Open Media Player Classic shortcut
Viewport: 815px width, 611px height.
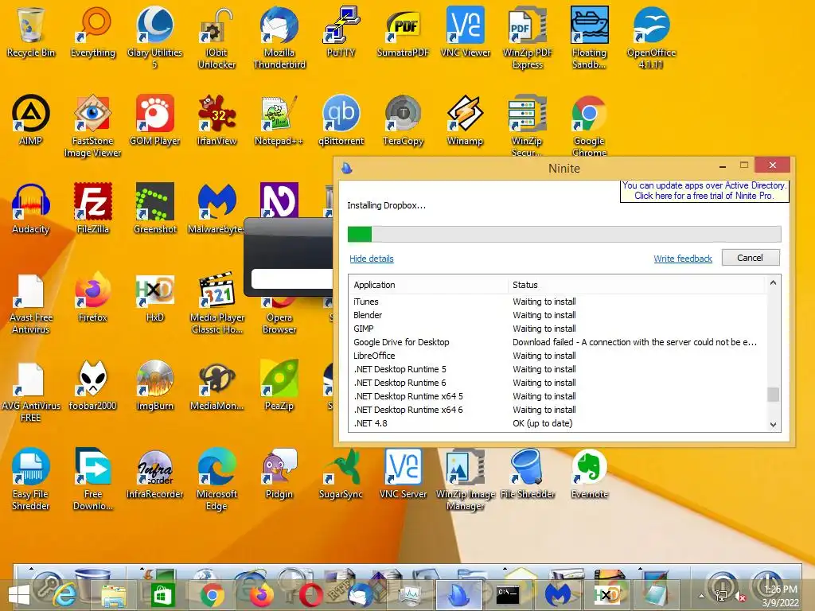click(x=216, y=302)
